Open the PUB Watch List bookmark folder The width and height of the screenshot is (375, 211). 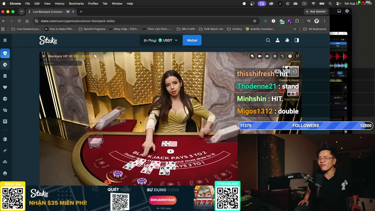[211, 29]
